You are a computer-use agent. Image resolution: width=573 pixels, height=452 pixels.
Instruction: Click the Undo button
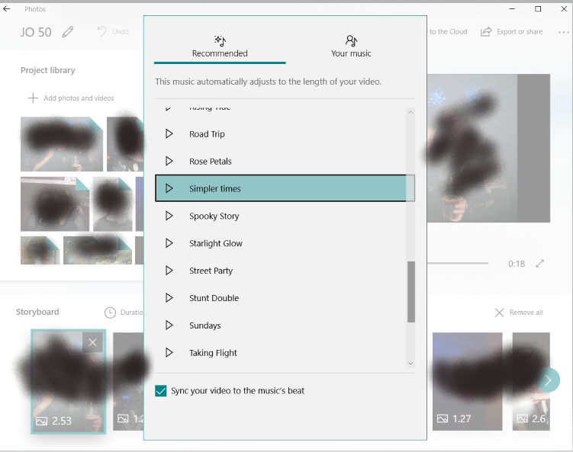(x=113, y=32)
